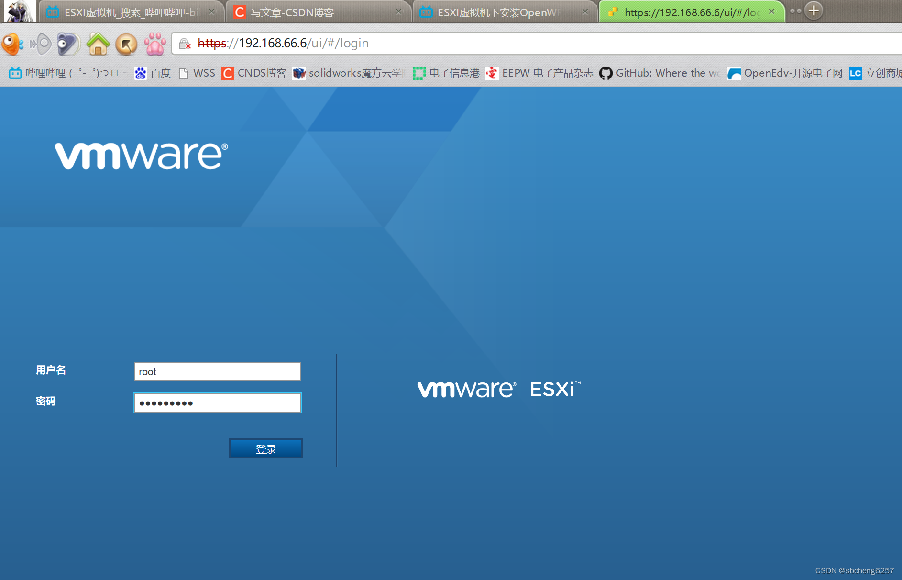Click the grey chameleon reload icon

pyautogui.click(x=68, y=44)
